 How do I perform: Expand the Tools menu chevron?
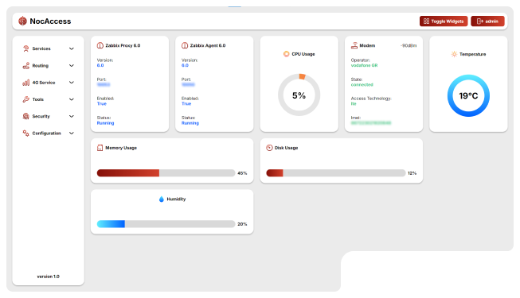[x=72, y=99]
